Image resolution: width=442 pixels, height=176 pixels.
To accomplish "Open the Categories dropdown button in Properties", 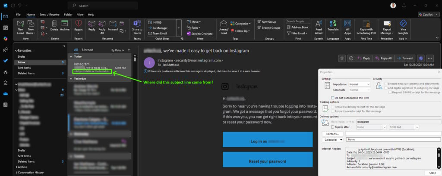I will pos(333,139).
